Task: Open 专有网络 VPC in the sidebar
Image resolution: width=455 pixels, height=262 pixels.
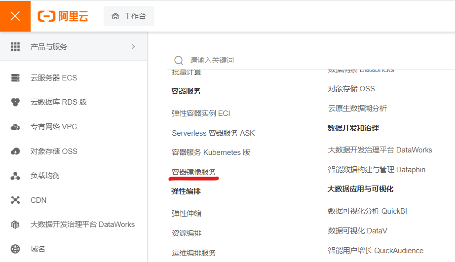Action: (x=54, y=127)
